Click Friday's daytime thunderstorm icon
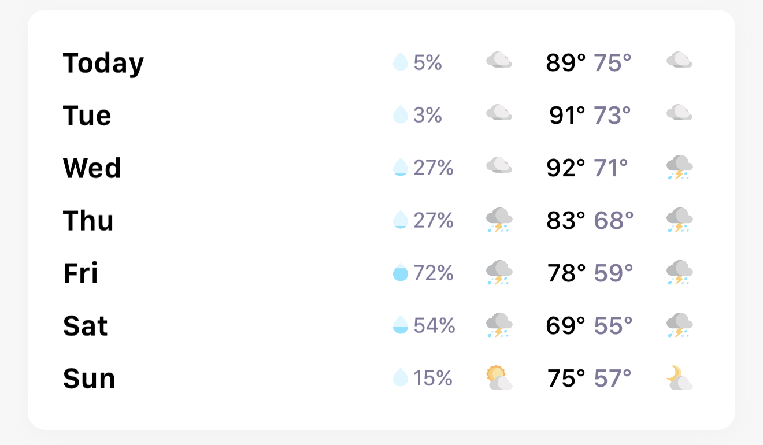This screenshot has width=763, height=445. pyautogui.click(x=499, y=273)
